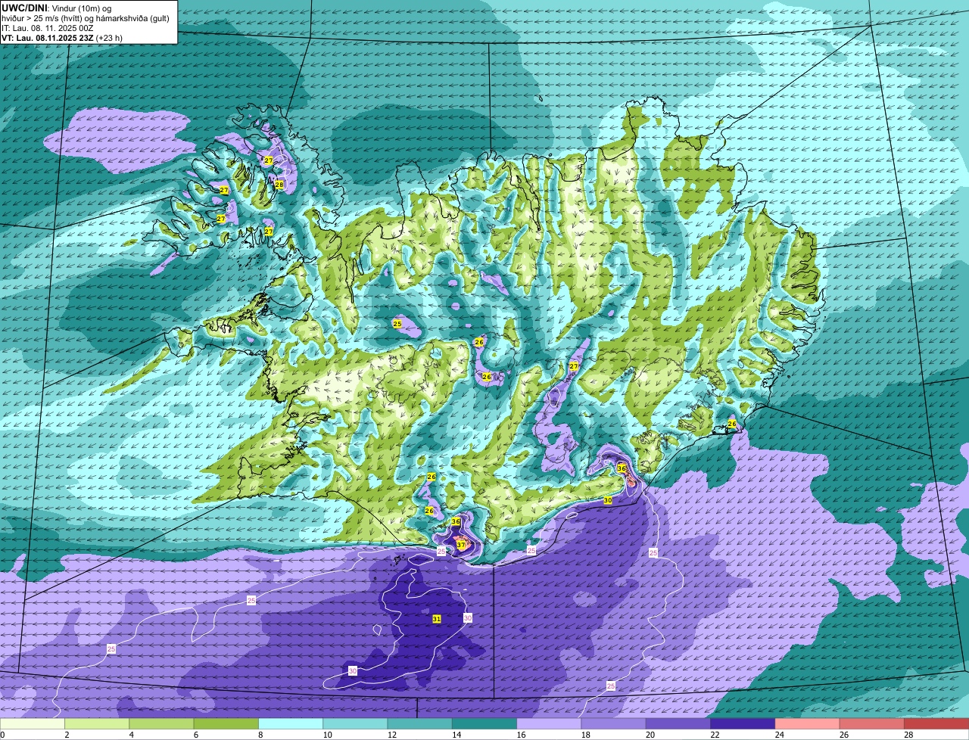Select the 'IT: Lau. 08. 11. 2025 00Z' line
The image size is (969, 740).
[48, 27]
